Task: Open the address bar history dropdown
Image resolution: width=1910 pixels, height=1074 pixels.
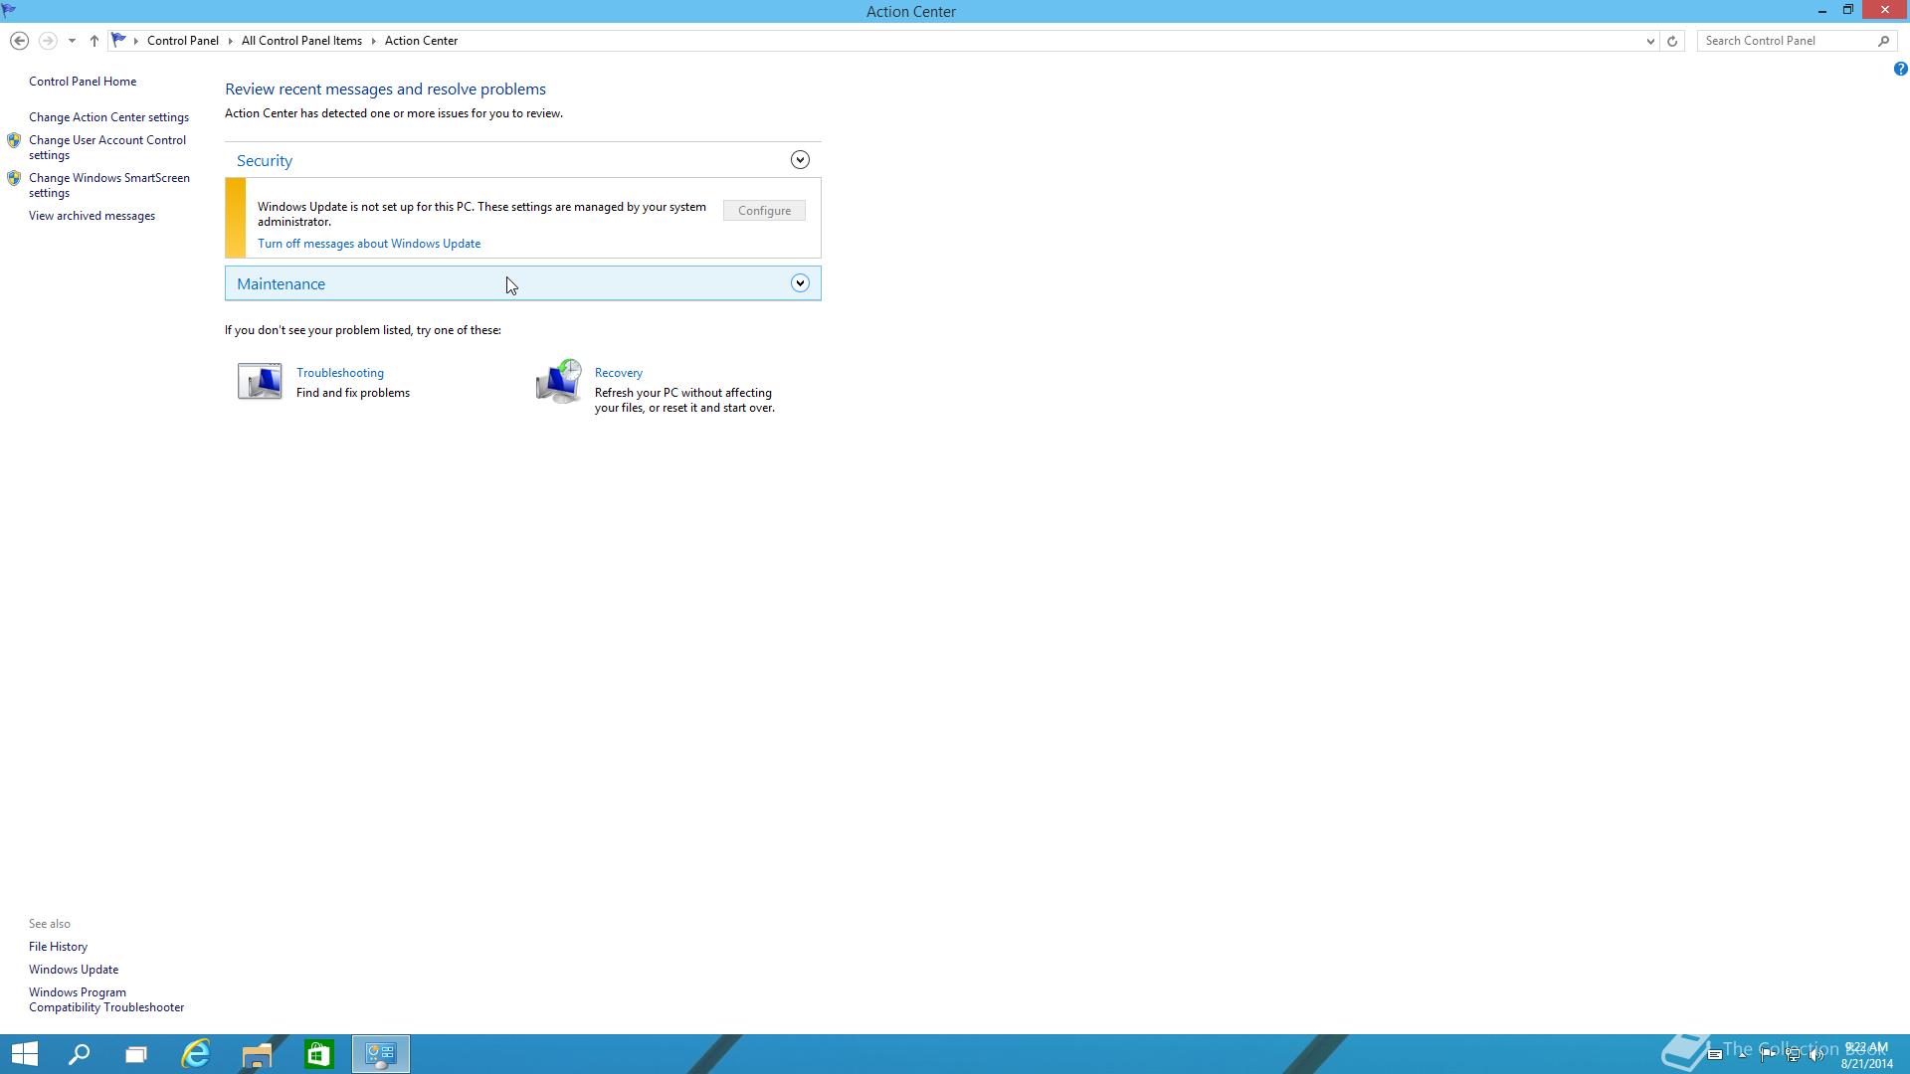Action: point(1650,41)
